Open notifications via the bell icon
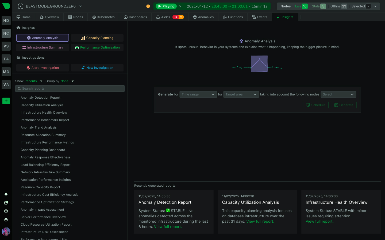385x240 pixels. pos(6,194)
